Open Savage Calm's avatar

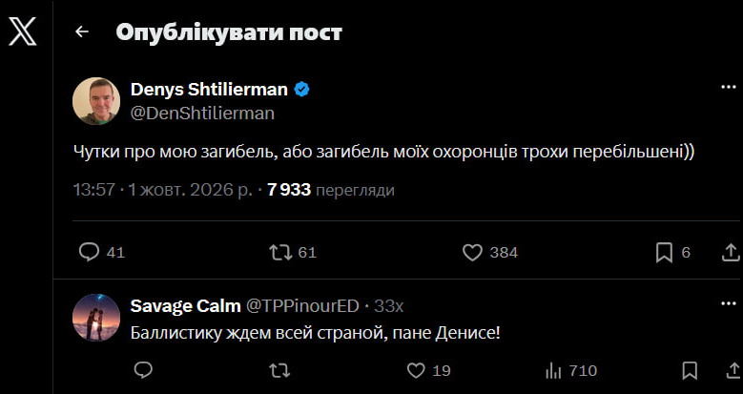point(96,317)
